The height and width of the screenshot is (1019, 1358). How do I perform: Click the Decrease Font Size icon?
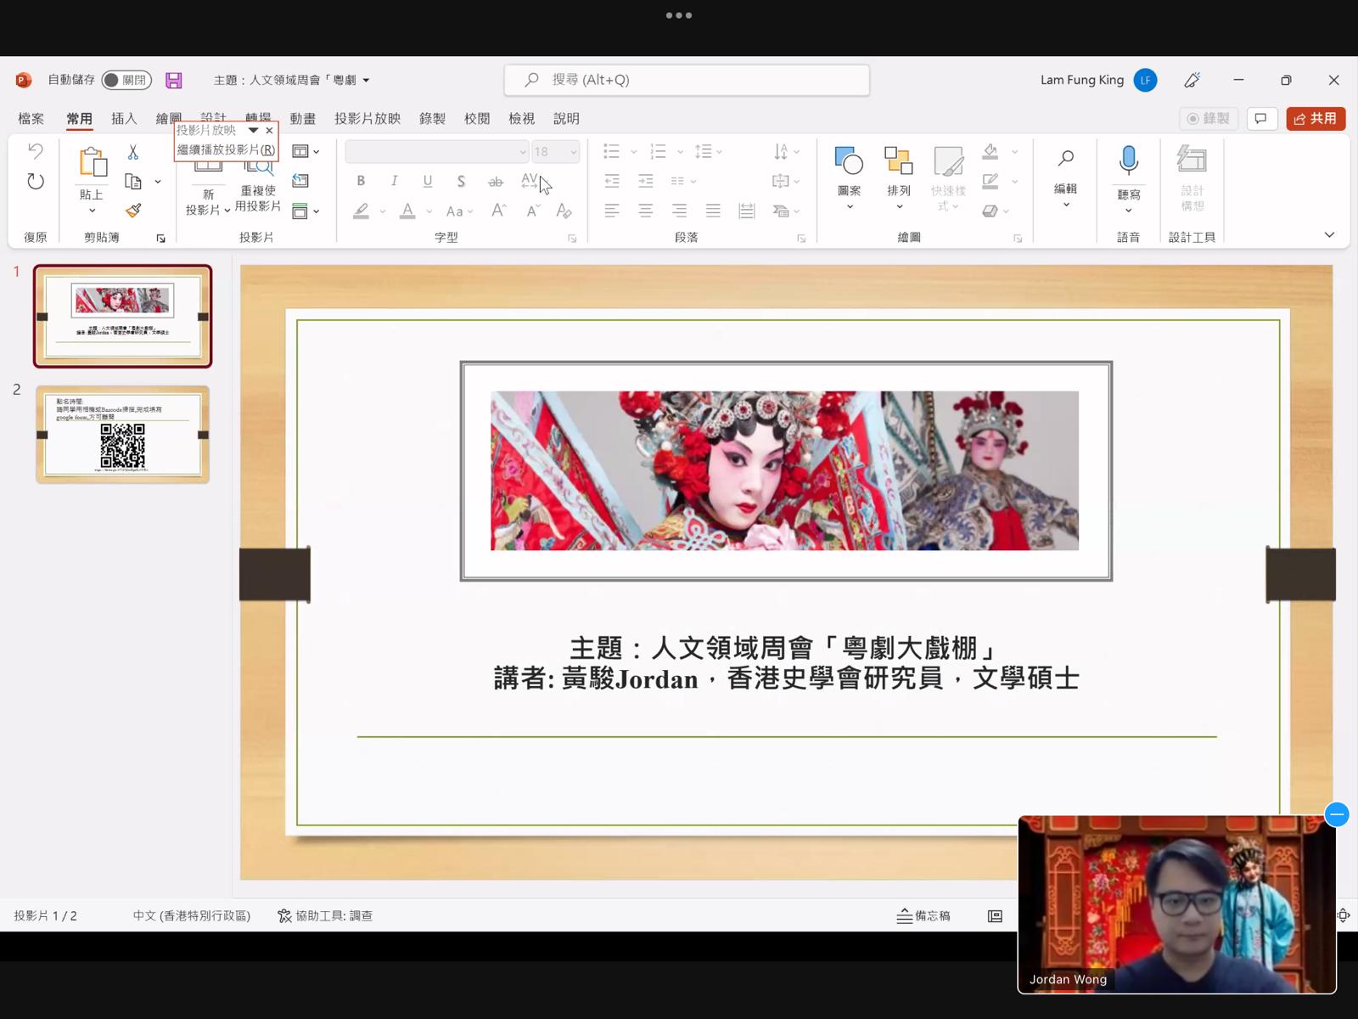(x=532, y=211)
